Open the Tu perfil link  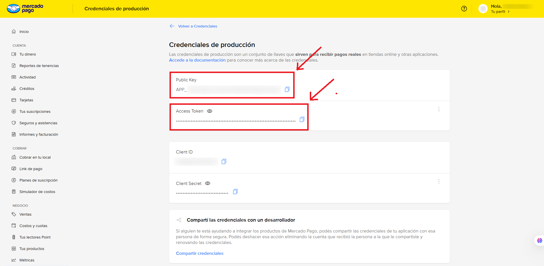(498, 12)
